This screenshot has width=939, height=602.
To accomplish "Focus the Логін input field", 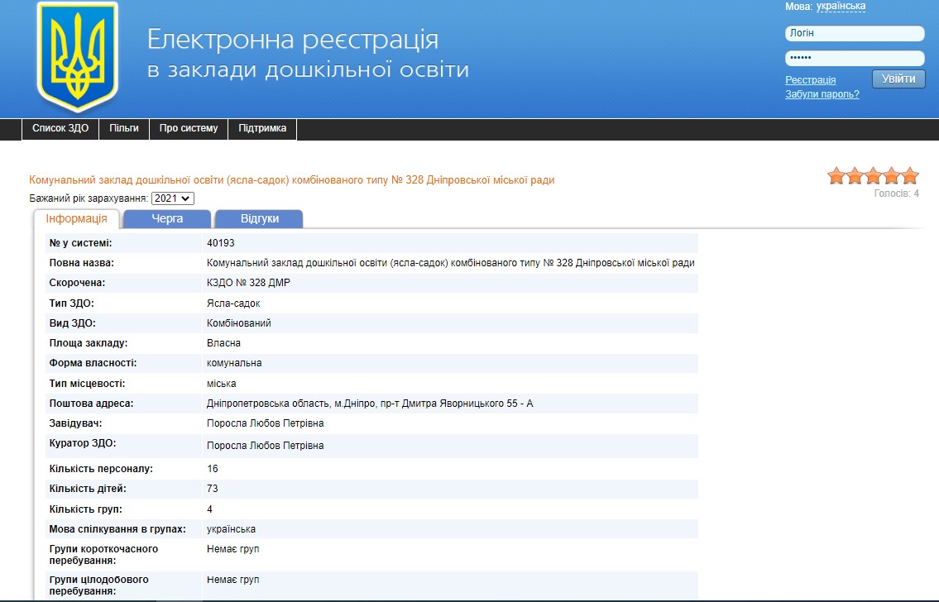I will click(855, 34).
